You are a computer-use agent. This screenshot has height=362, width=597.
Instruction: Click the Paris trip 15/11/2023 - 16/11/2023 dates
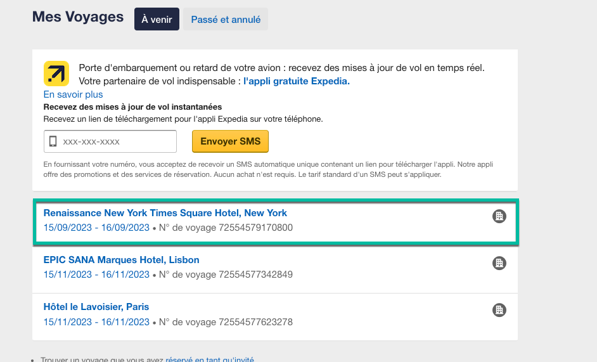click(96, 322)
